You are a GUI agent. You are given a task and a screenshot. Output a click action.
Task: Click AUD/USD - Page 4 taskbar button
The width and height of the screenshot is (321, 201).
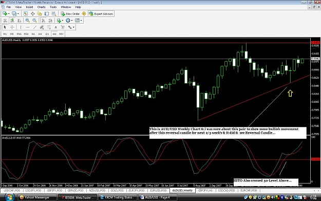(158, 197)
